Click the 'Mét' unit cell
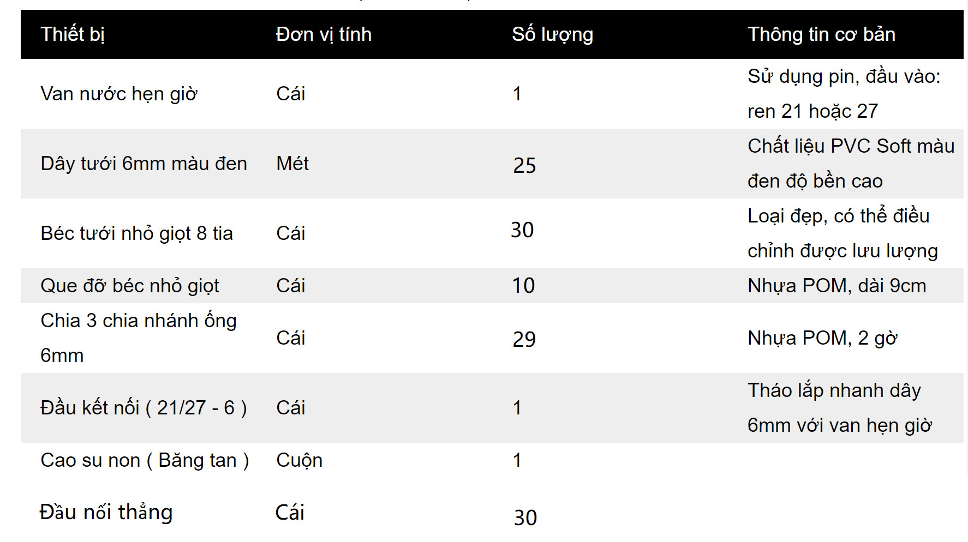The width and height of the screenshot is (968, 542). 292,164
